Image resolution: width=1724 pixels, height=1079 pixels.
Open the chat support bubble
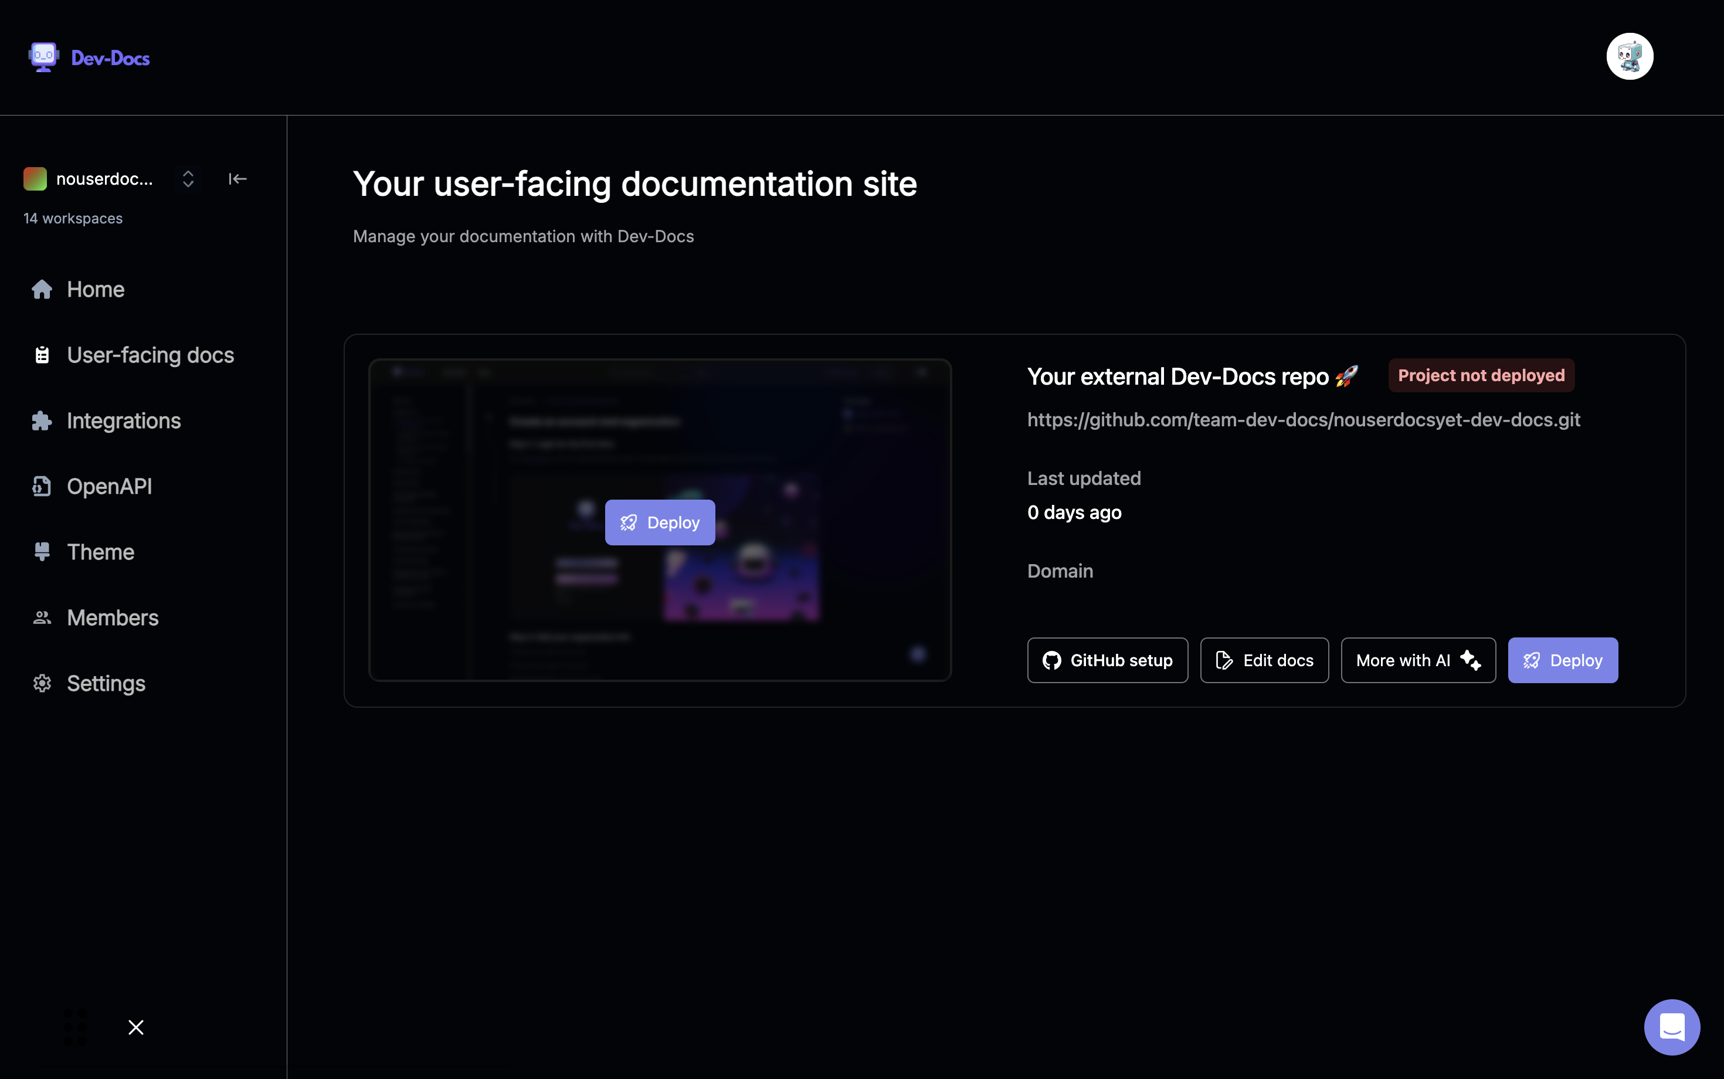[1671, 1027]
